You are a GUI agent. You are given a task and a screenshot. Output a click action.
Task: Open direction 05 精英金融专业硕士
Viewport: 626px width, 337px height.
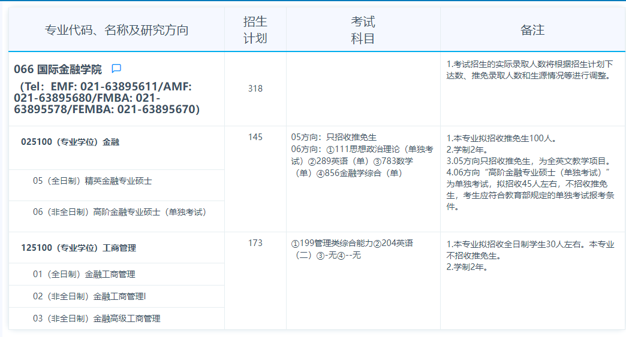click(x=92, y=181)
